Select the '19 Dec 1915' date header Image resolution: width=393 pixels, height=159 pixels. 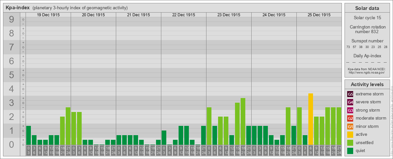click(x=48, y=15)
